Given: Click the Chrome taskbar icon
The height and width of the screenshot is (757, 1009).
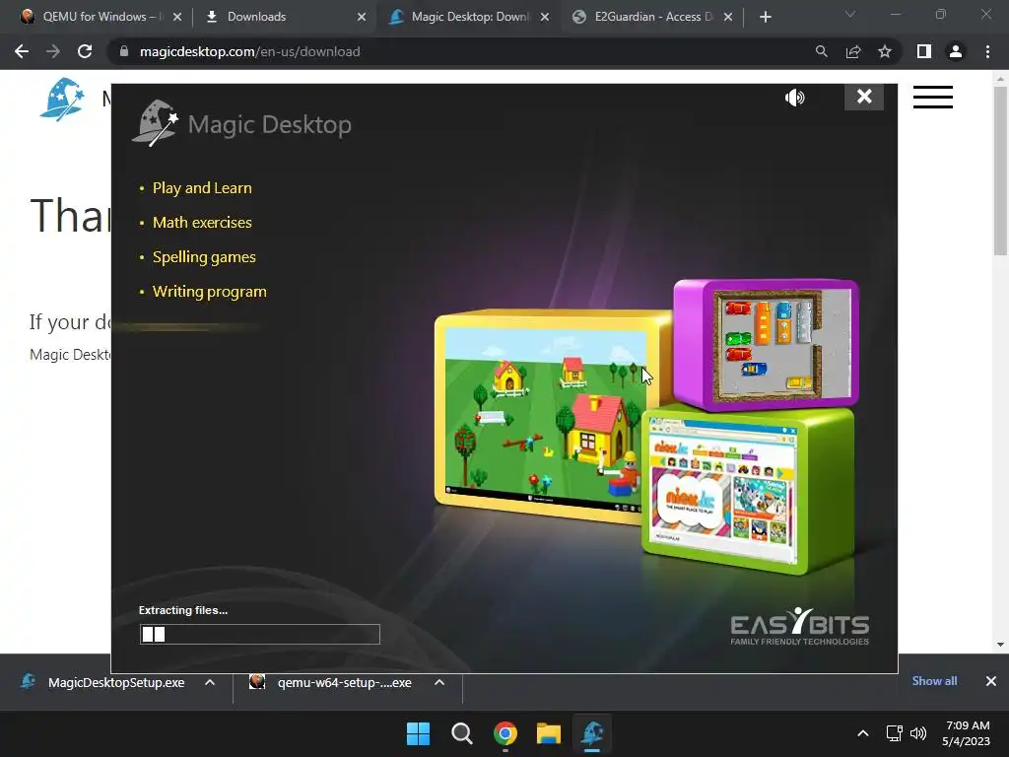Looking at the screenshot, I should coord(505,733).
